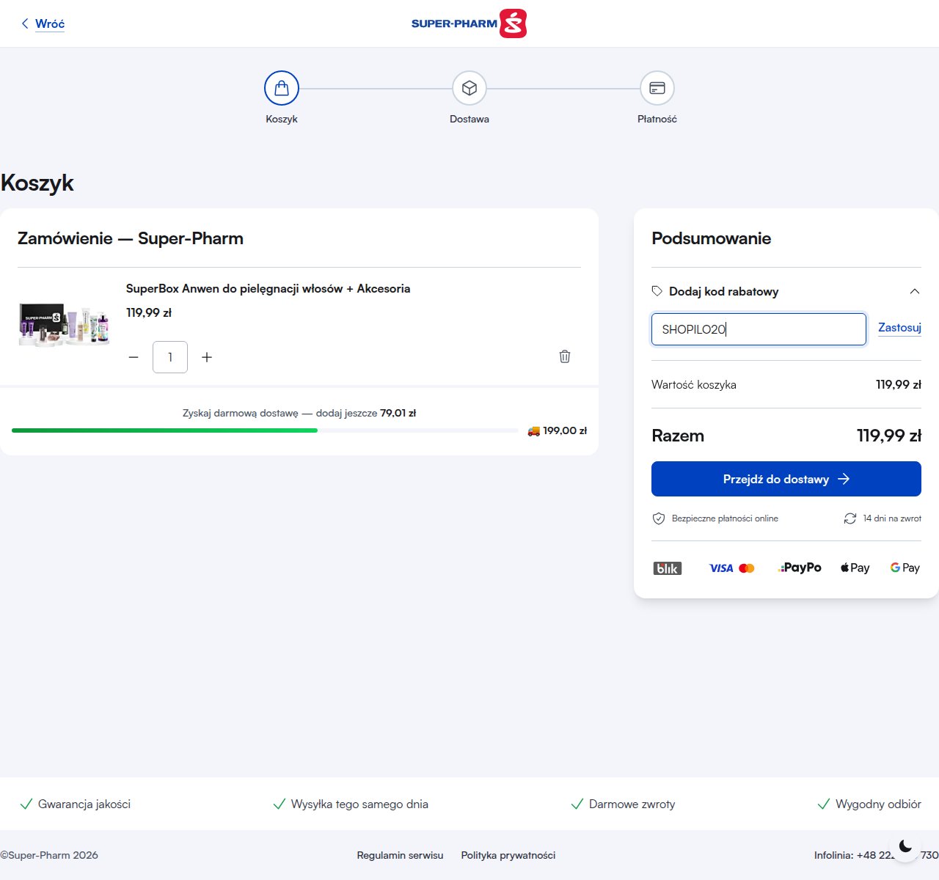Select the Płatność step card icon
The width and height of the screenshot is (939, 880).
point(657,89)
